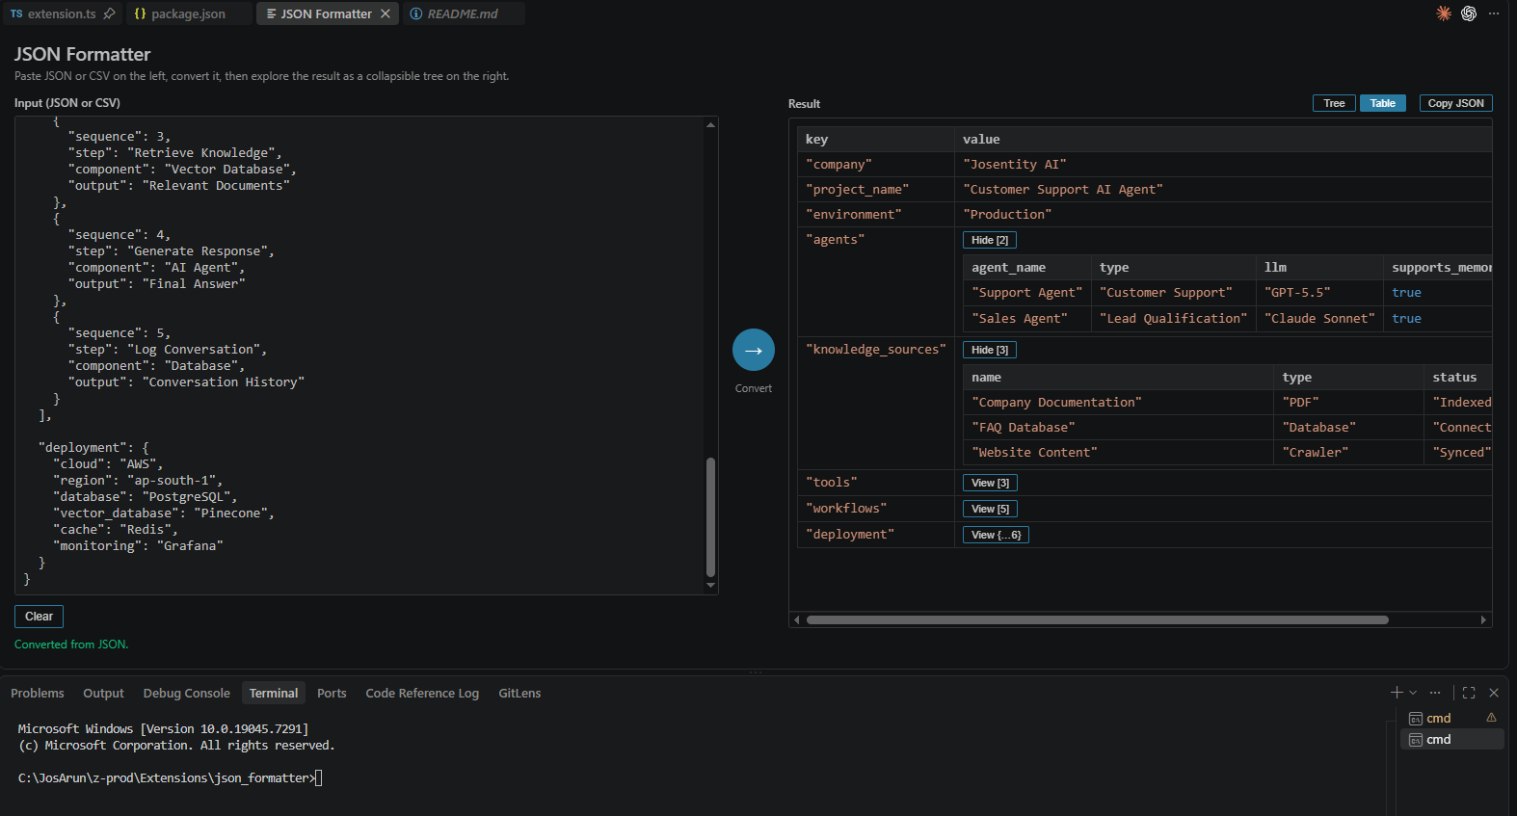Click the "Pinecone" line in input JSON

click(164, 513)
